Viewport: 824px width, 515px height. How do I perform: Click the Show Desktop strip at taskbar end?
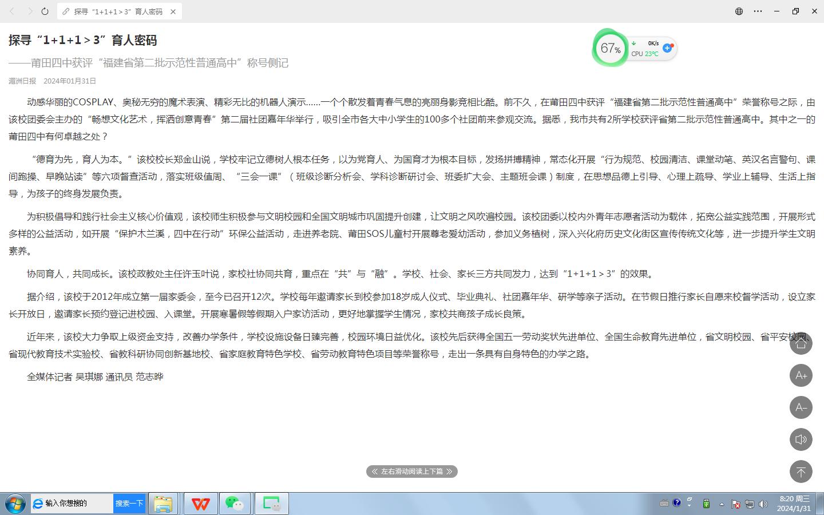point(819,504)
